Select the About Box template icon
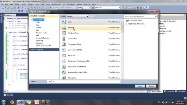The height and width of the screenshot is (105, 187). (64, 55)
